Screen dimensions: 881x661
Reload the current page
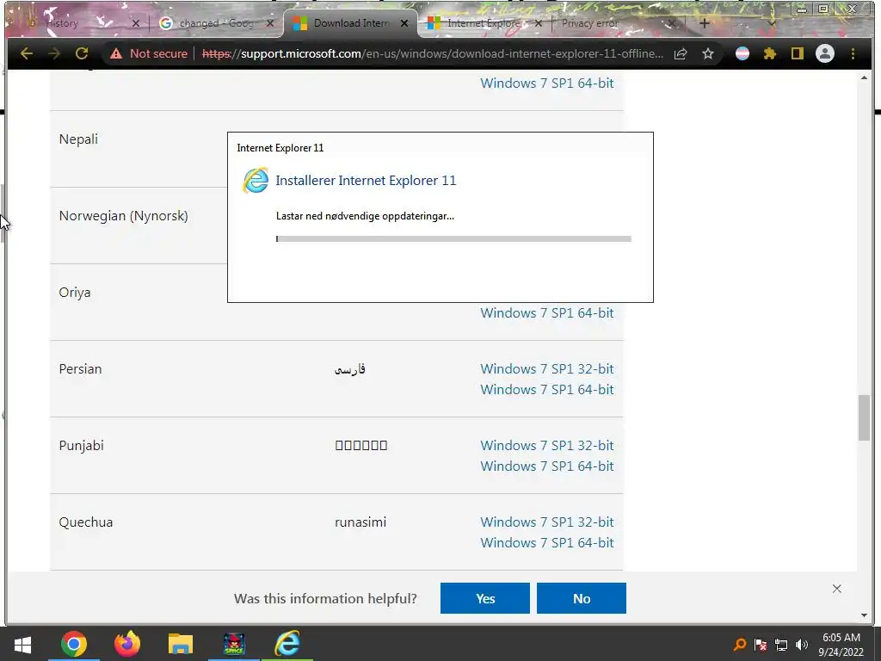[x=82, y=54]
